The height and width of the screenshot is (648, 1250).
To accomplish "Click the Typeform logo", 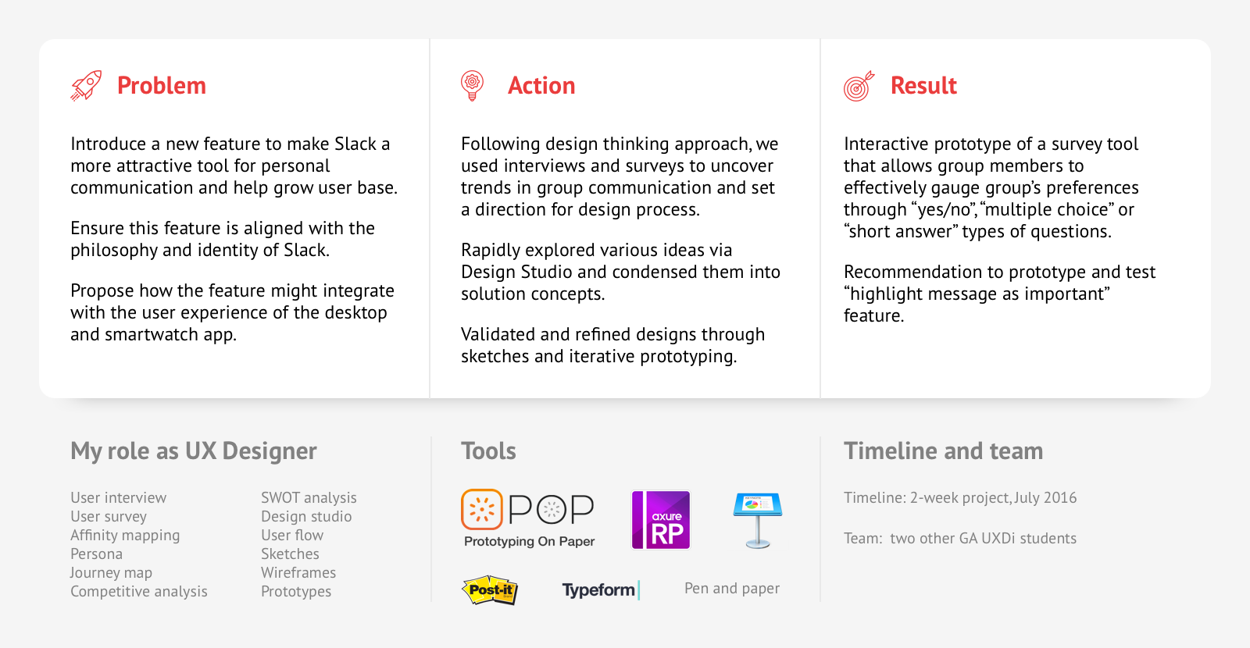I will click(601, 590).
